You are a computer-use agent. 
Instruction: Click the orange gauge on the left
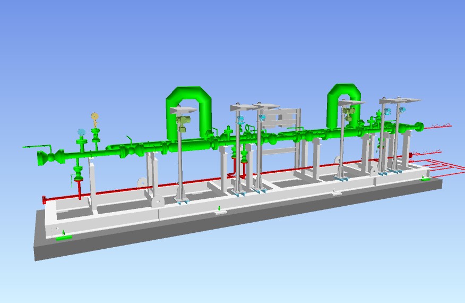[x=95, y=116]
